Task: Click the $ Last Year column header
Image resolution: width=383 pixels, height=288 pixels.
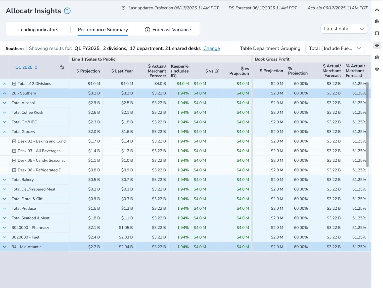Action: 122,71
